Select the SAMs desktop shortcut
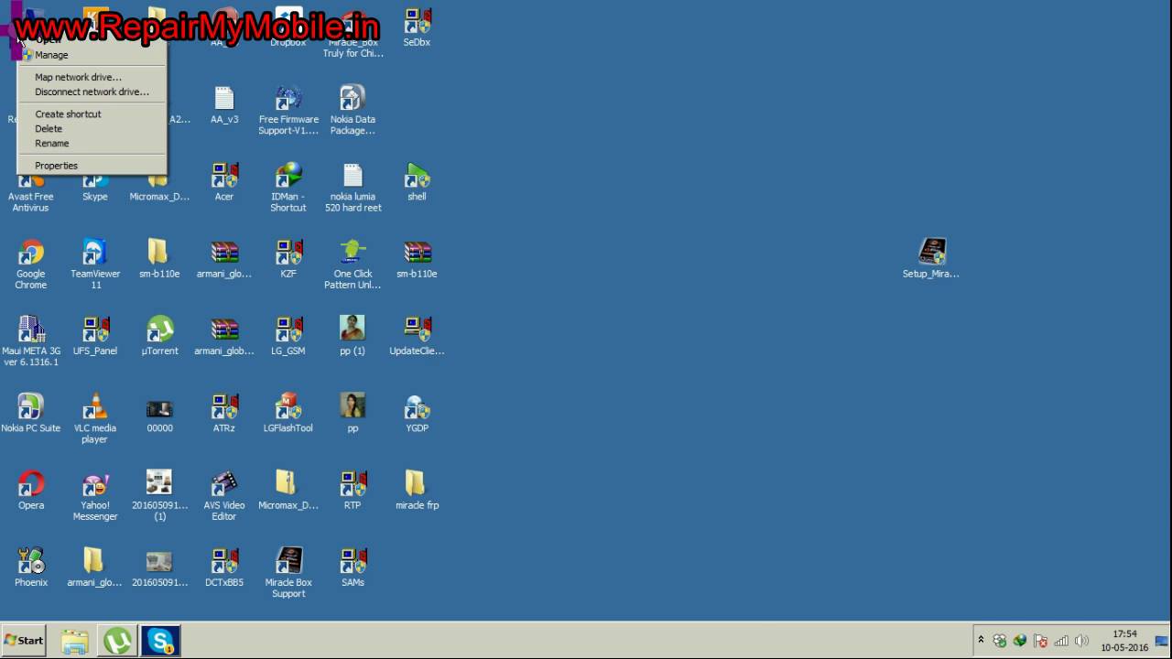Viewport: 1172px width, 659px height. point(353,567)
